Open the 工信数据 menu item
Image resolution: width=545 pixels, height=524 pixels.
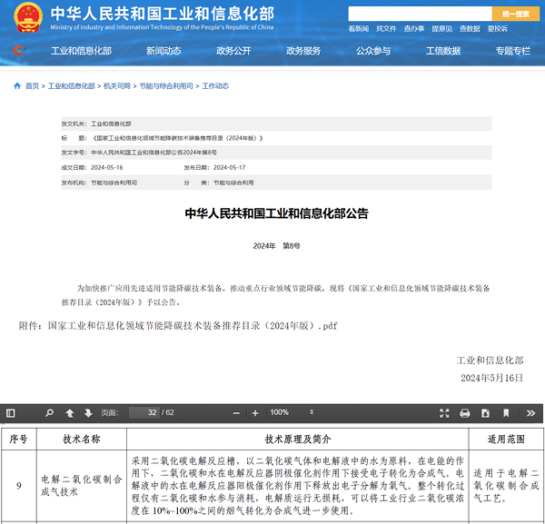pyautogui.click(x=442, y=51)
